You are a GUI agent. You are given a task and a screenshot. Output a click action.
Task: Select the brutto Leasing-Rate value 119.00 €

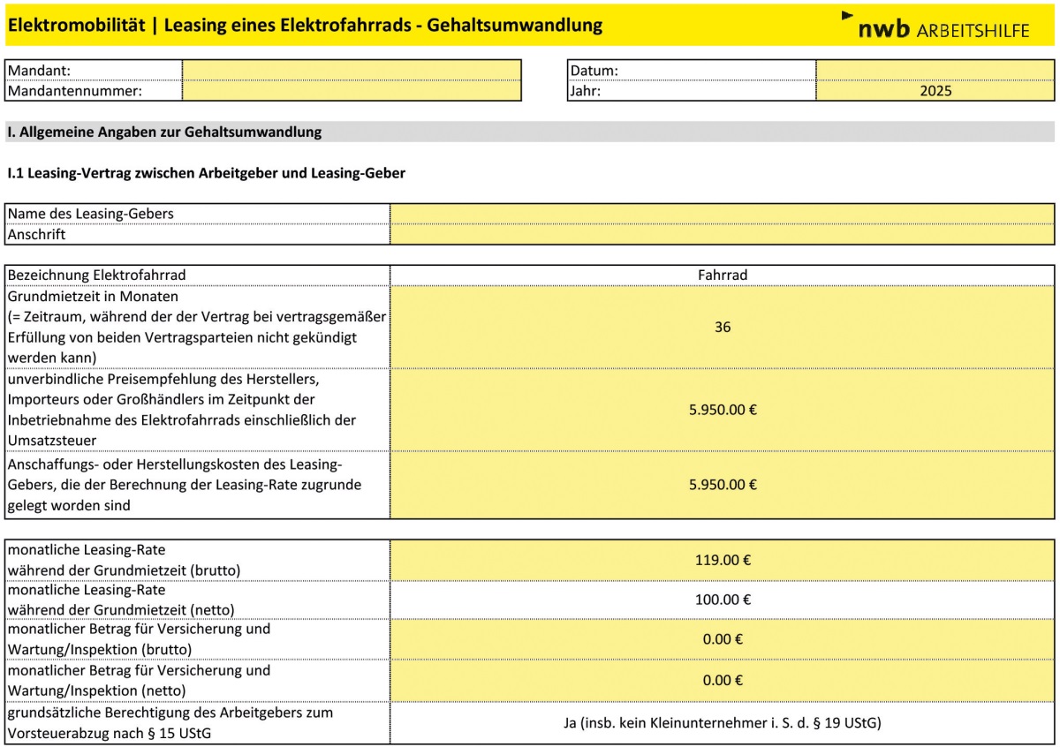pos(722,560)
